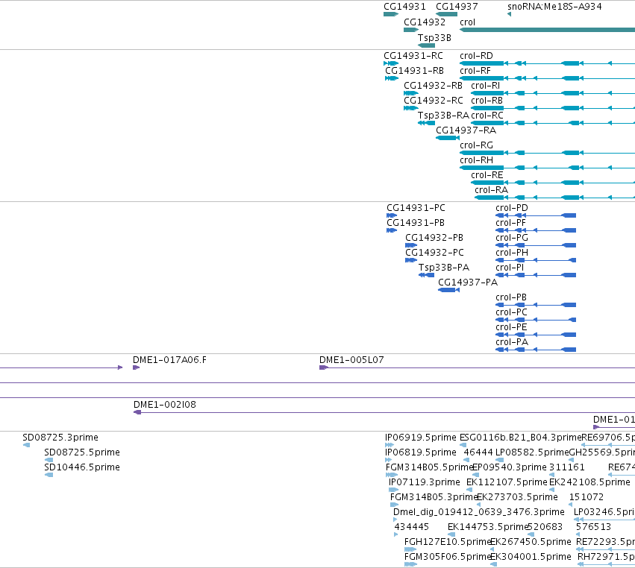Choose the crol-PI protein label
The width and height of the screenshot is (635, 568).
coord(510,268)
